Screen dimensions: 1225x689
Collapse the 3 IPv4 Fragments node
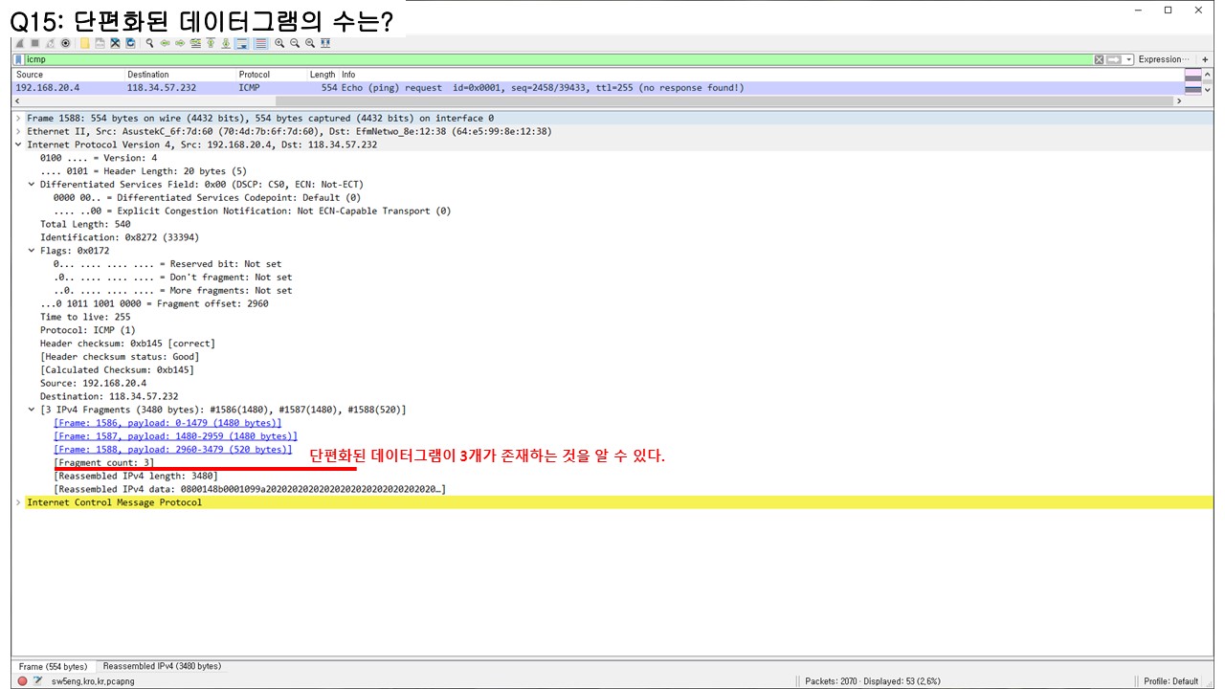32,410
